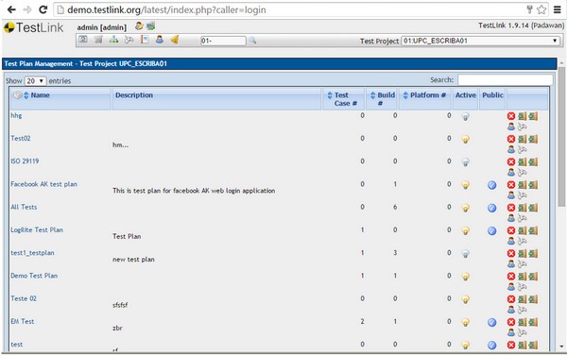Export the Facebook AK test plan
The image size is (567, 355).
[522, 185]
